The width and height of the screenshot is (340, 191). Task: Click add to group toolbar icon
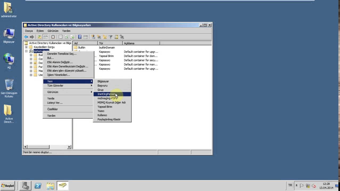pos(122,37)
